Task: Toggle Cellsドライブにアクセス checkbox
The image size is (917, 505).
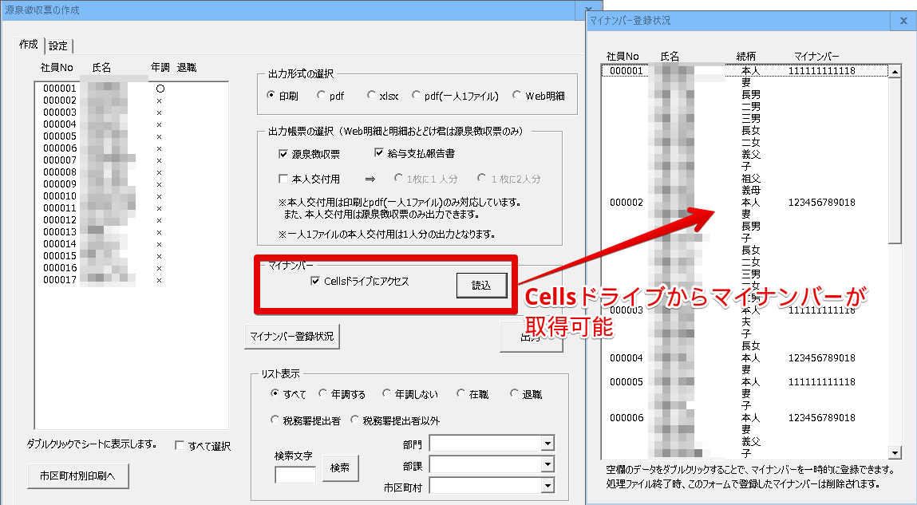Action: pos(315,281)
